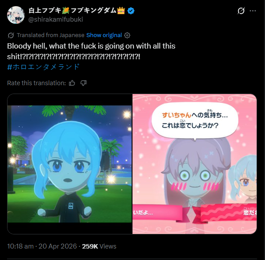Click the thumbs-up rate translation icon
The width and height of the screenshot is (265, 260).
72,83
